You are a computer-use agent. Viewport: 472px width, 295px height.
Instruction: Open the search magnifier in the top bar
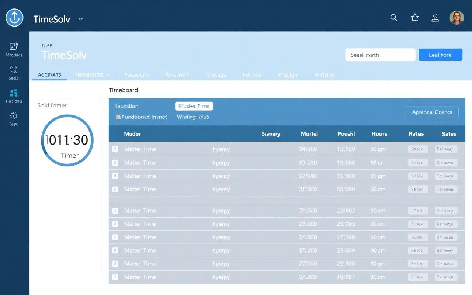394,18
